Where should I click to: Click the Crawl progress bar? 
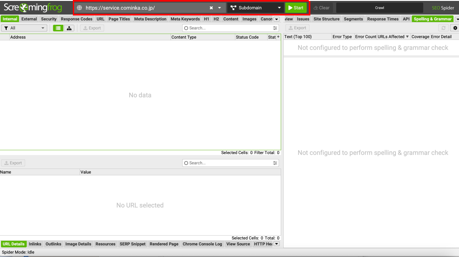pos(379,8)
